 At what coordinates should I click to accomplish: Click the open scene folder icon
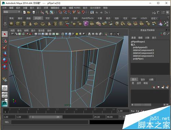(x=29, y=12)
